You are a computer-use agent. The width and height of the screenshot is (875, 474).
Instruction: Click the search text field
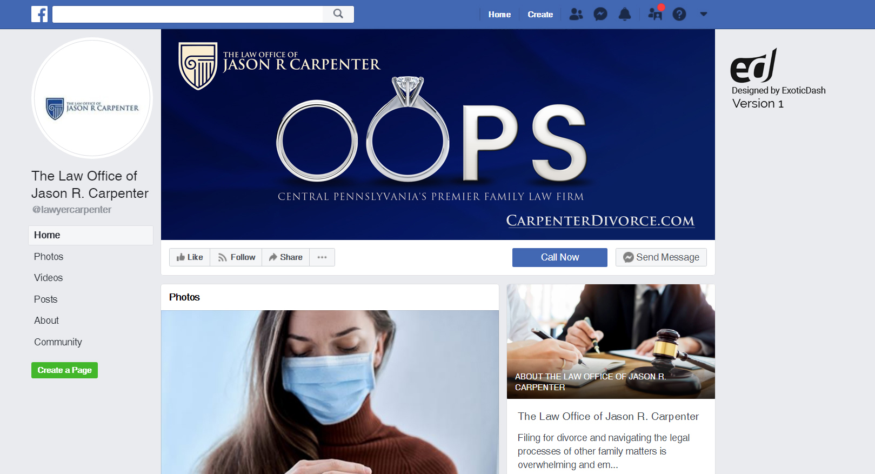tap(188, 14)
